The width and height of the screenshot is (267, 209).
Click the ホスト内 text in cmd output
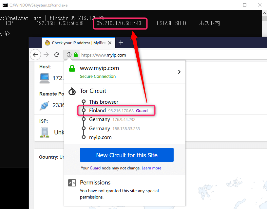pyautogui.click(x=209, y=23)
